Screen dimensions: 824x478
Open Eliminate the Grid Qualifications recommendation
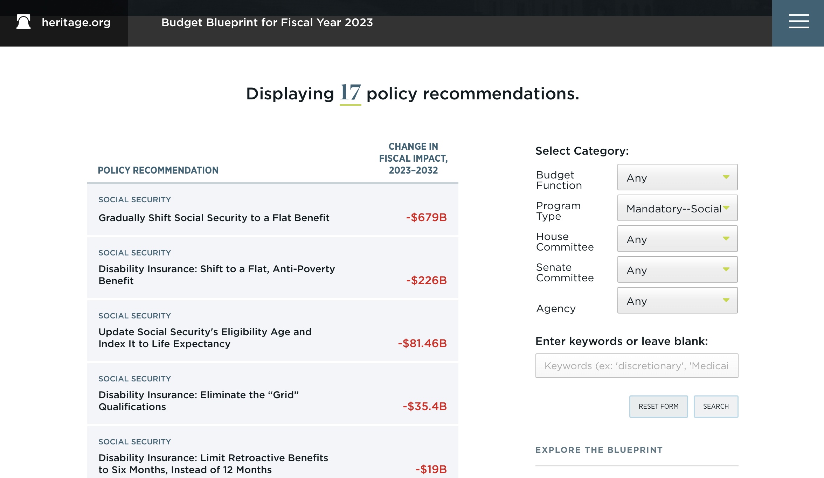[x=199, y=401]
